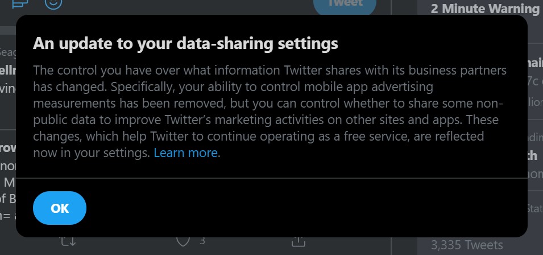Confirm the dialog with the OK button

60,208
